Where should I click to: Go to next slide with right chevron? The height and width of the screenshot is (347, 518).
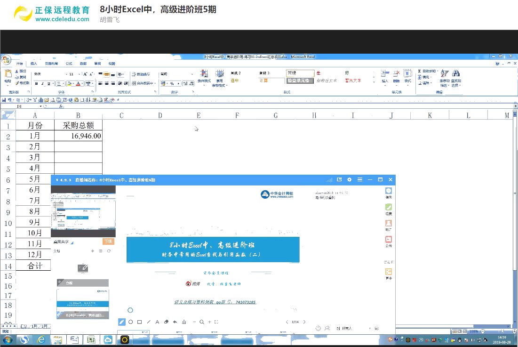click(304, 322)
